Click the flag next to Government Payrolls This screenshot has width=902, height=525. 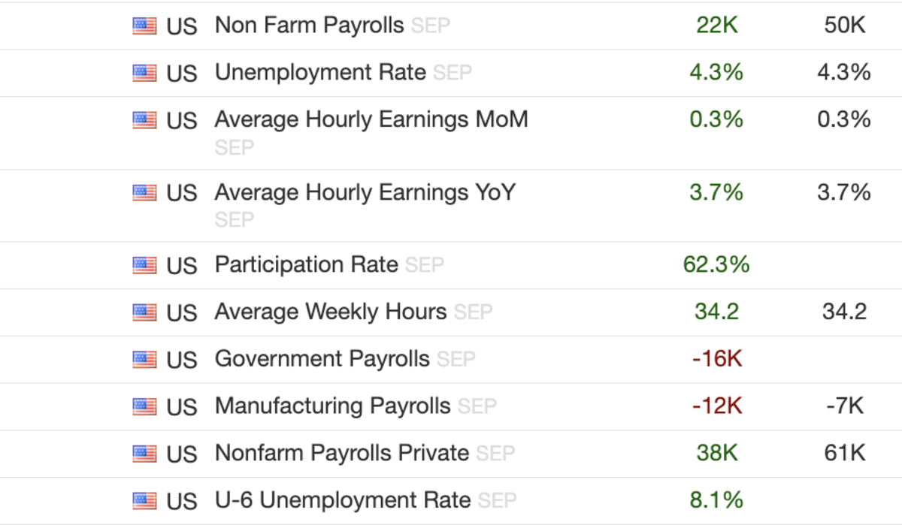click(144, 360)
